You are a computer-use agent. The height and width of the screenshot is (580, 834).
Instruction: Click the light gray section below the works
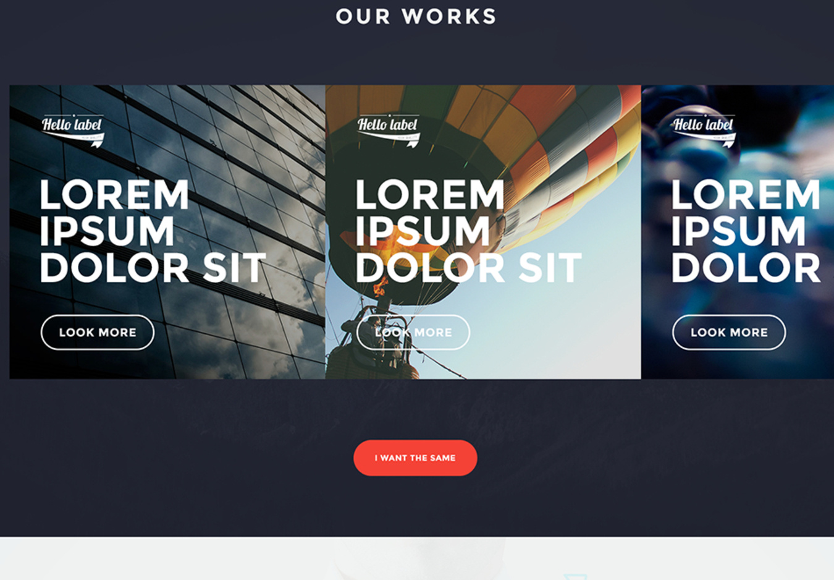pos(417,558)
